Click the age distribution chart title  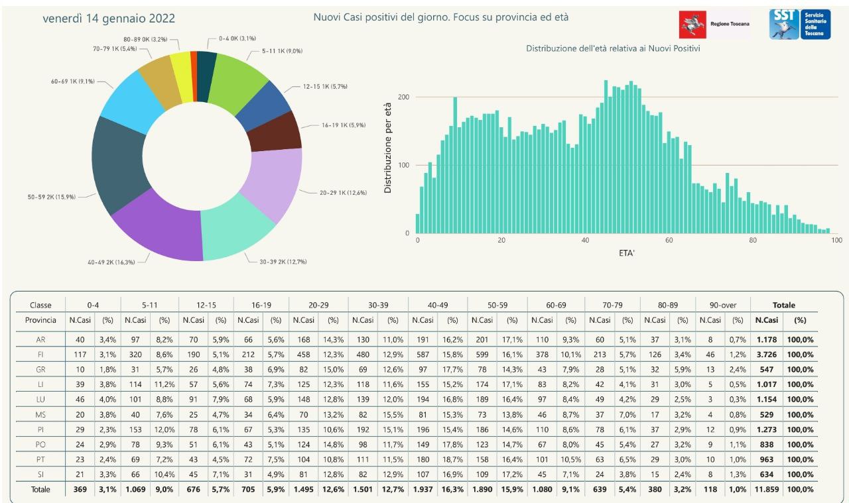pyautogui.click(x=613, y=48)
